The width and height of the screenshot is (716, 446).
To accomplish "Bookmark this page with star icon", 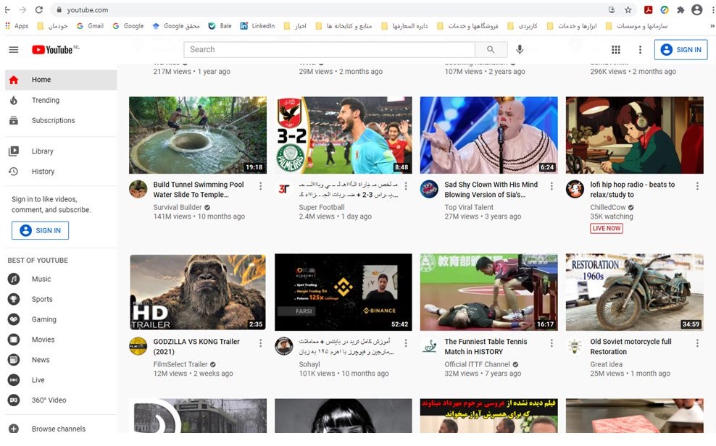I will click(x=628, y=9).
